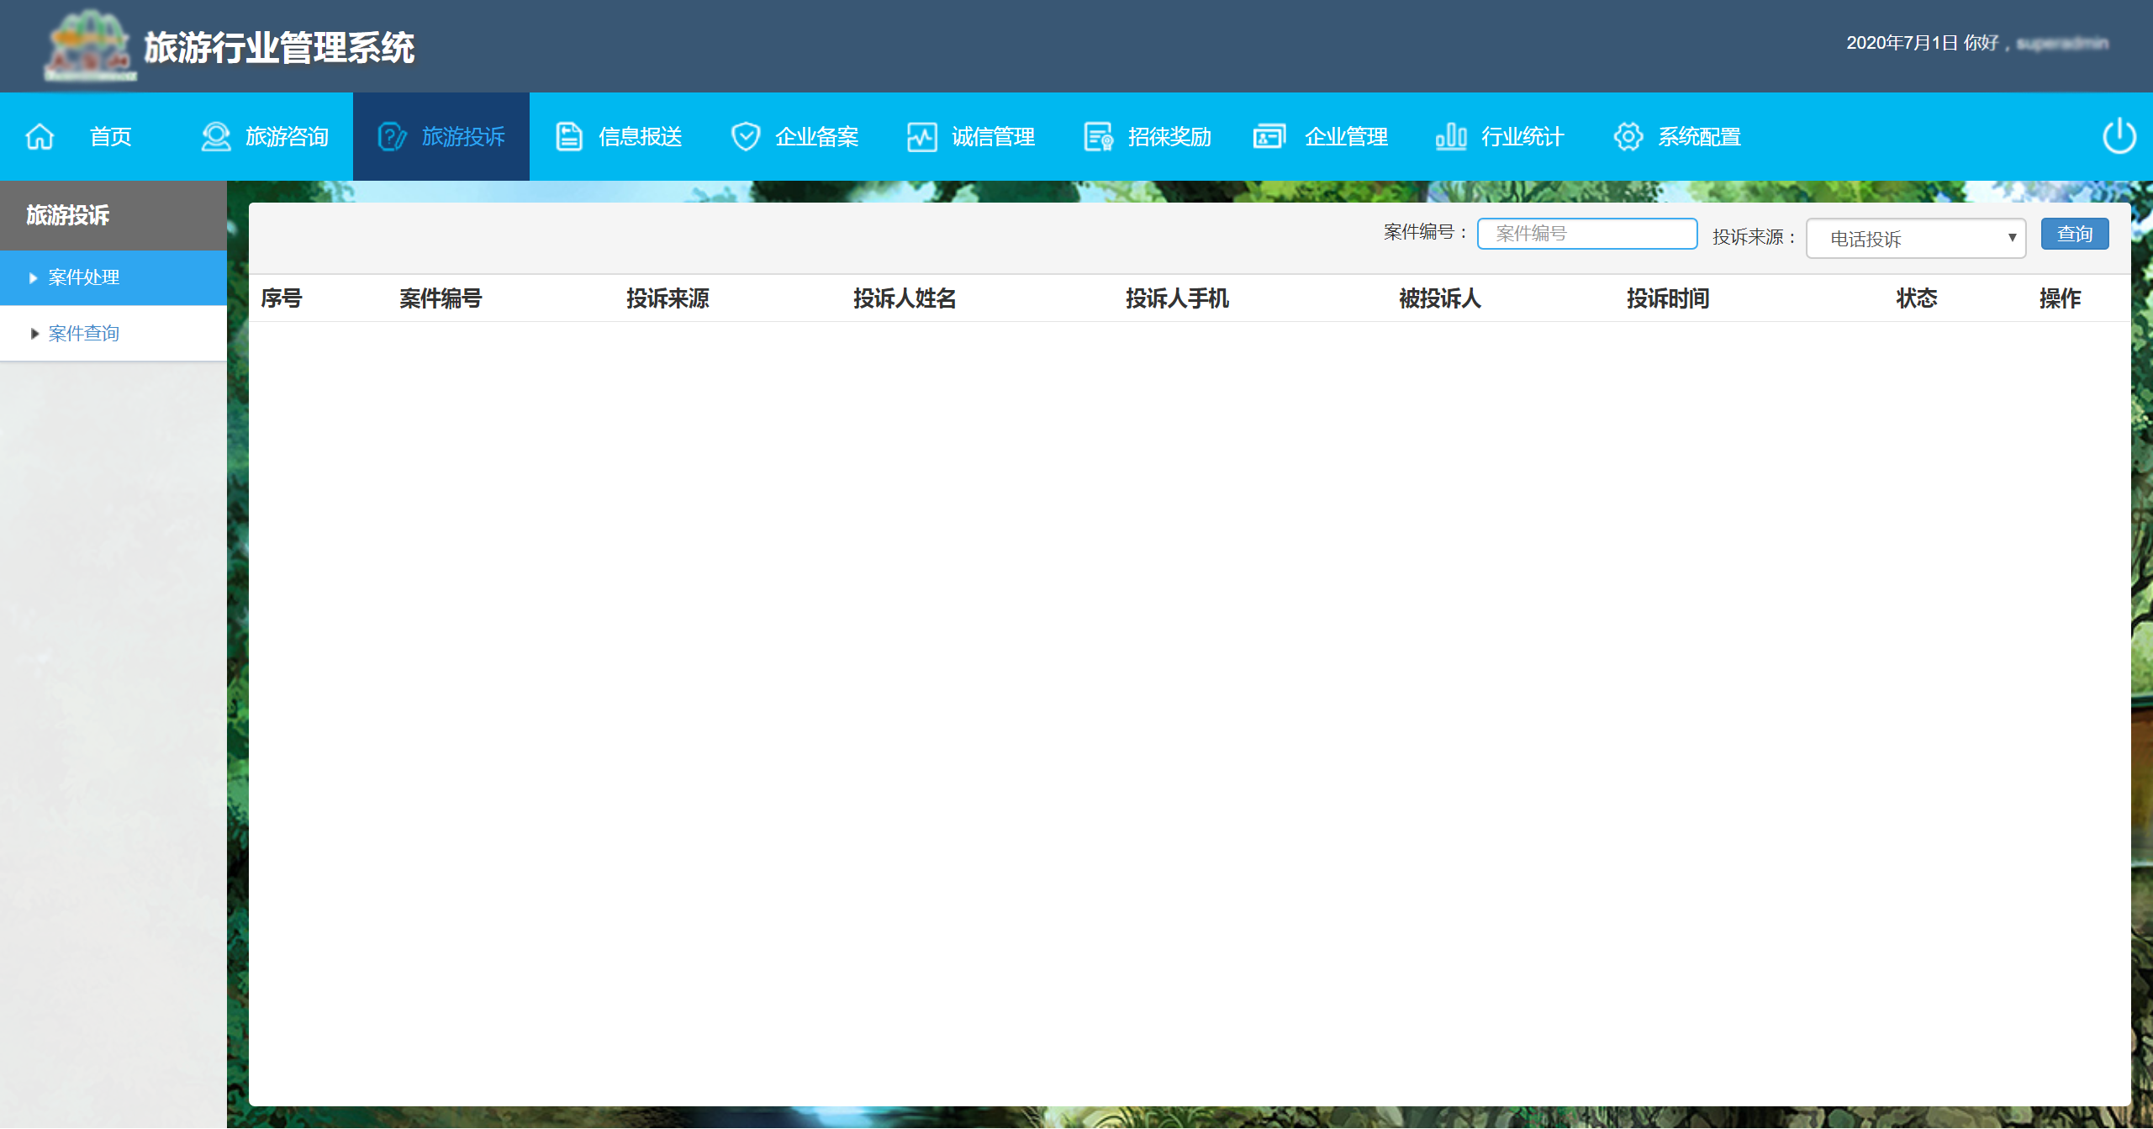Click the system logo image
The width and height of the screenshot is (2153, 1129).
(89, 46)
